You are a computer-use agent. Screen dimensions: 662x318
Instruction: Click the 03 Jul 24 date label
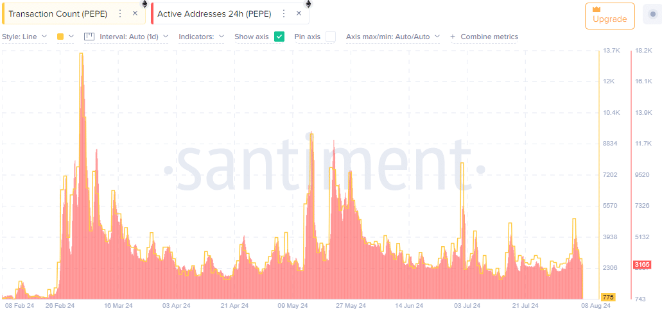pos(467,305)
